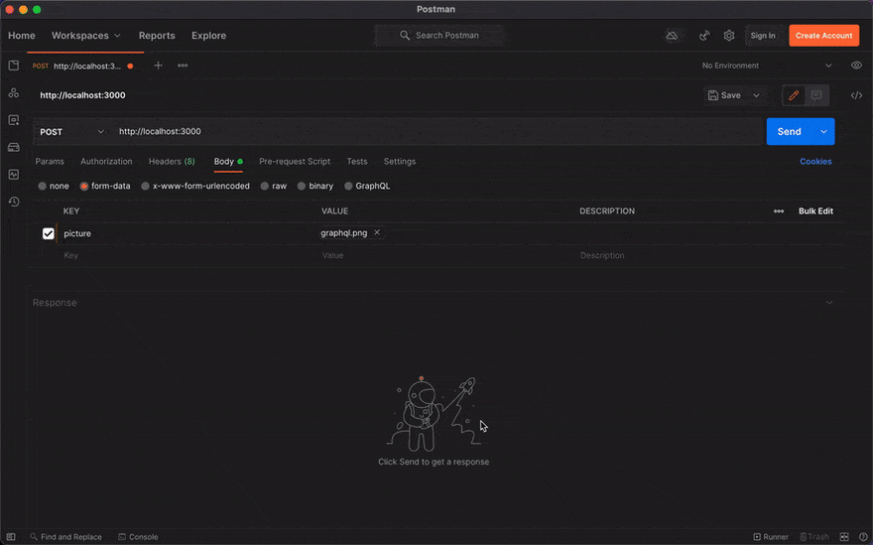Switch to the Headers tab

(x=172, y=162)
